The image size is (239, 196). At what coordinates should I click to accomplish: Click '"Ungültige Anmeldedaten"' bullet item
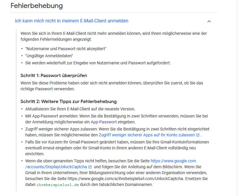click(x=49, y=56)
